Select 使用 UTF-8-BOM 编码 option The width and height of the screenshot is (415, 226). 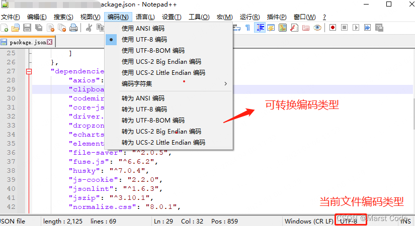[169, 51]
